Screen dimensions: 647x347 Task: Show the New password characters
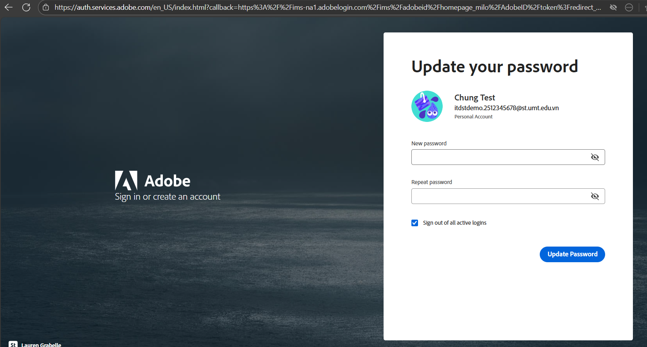coord(595,157)
